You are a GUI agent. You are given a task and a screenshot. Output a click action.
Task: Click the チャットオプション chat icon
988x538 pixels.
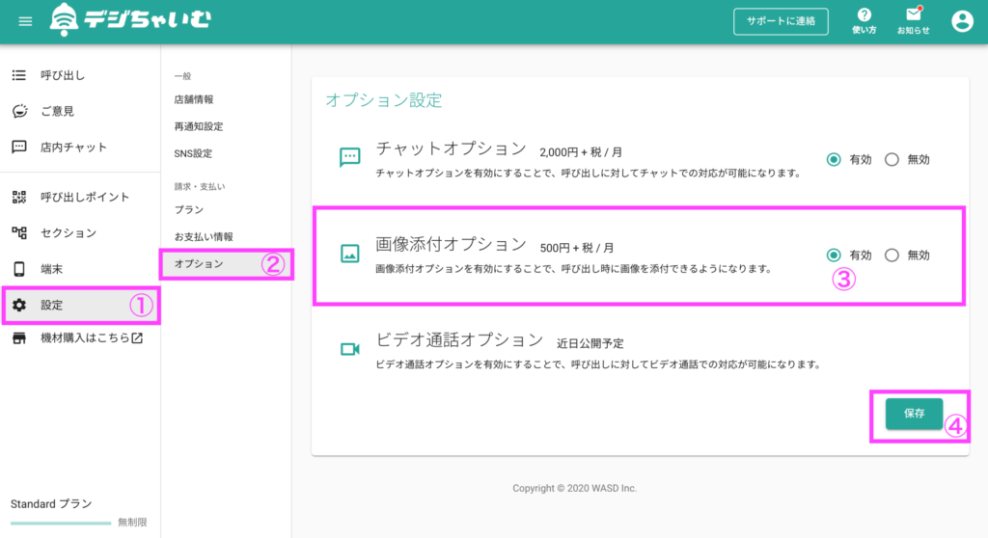tap(349, 157)
